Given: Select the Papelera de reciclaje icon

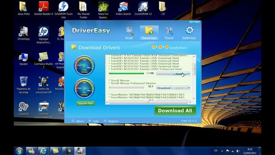Looking at the screenshot, I should click(24, 85).
